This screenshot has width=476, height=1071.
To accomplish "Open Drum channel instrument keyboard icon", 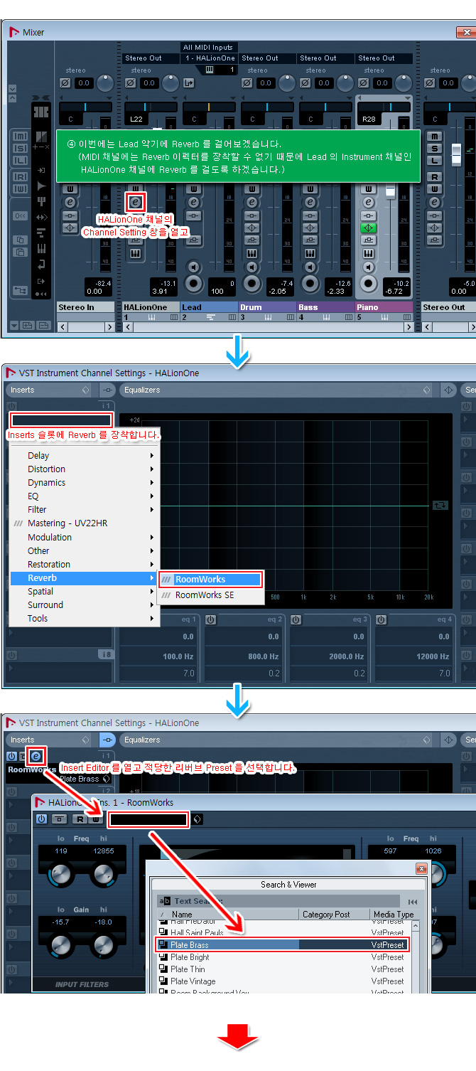I will pos(251,254).
